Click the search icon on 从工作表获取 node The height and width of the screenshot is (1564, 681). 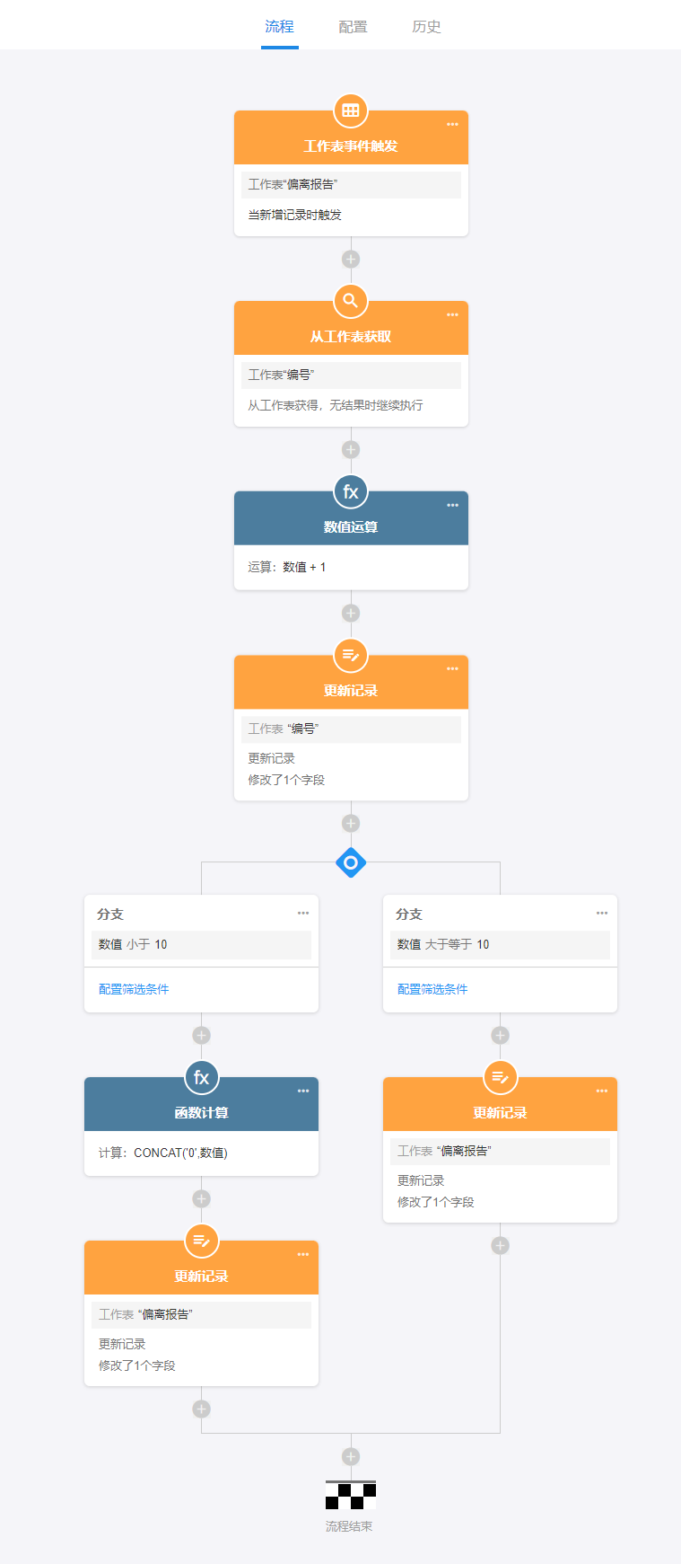coord(351,301)
